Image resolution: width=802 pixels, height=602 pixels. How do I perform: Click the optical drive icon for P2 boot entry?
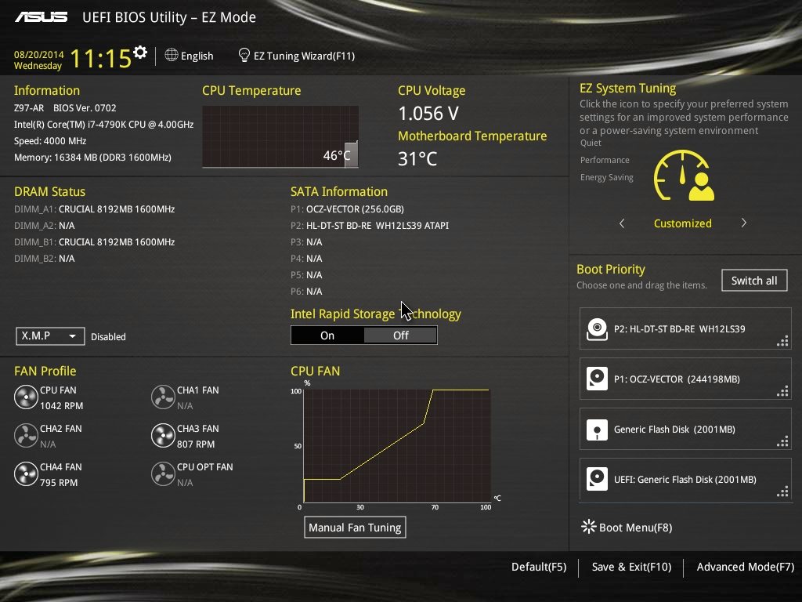point(597,328)
